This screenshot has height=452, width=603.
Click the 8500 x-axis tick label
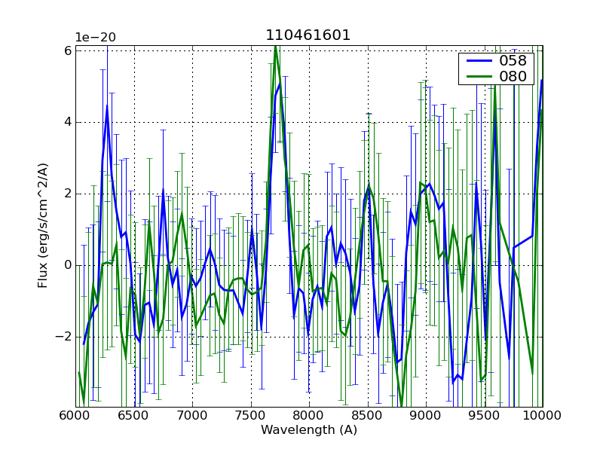[x=368, y=416]
